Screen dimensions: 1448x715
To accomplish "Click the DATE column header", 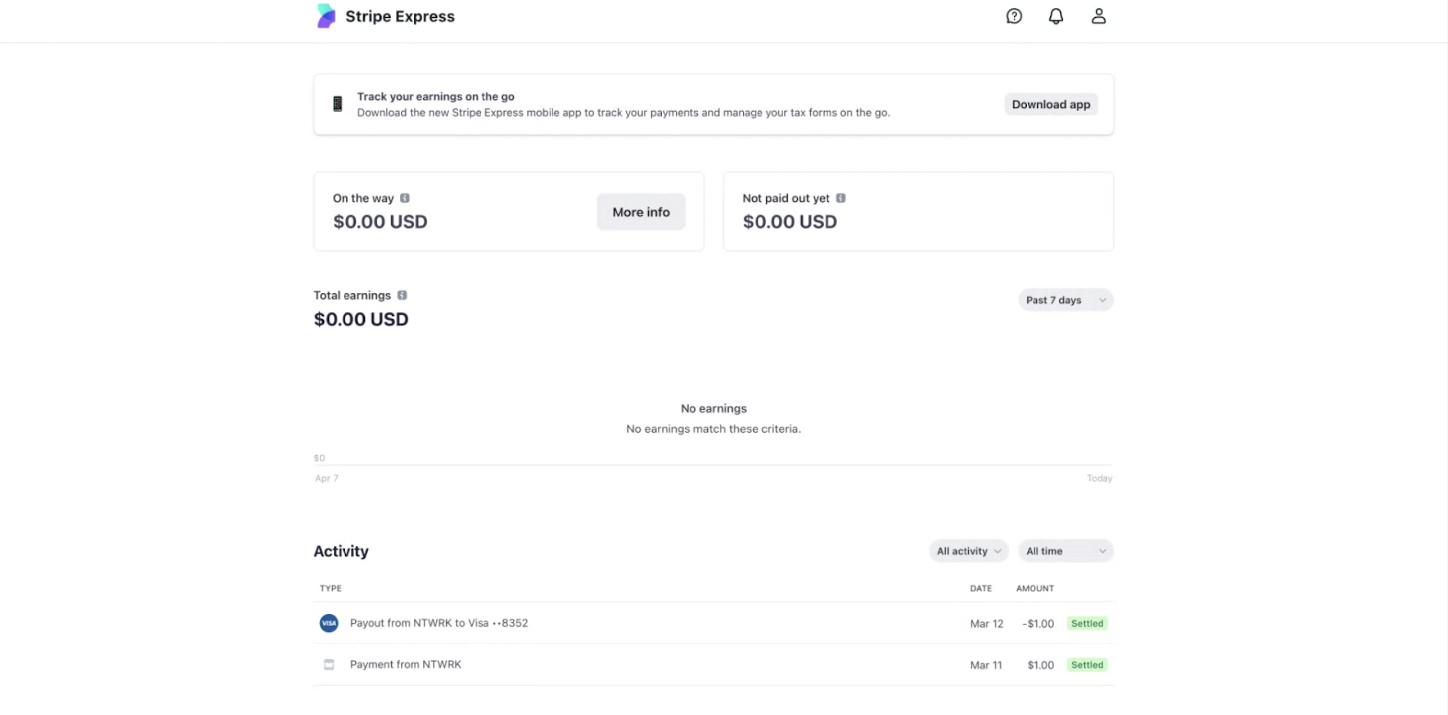I will click(981, 588).
